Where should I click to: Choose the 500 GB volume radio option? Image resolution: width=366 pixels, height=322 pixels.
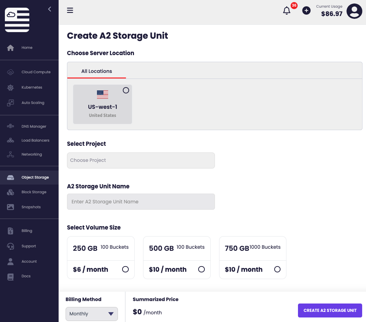point(201,269)
